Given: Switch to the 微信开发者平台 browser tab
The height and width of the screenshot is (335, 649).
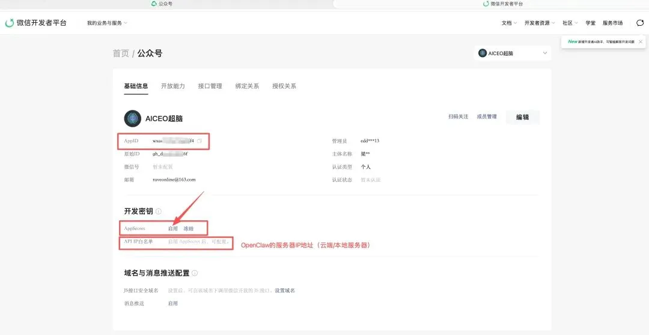Looking at the screenshot, I should [503, 4].
